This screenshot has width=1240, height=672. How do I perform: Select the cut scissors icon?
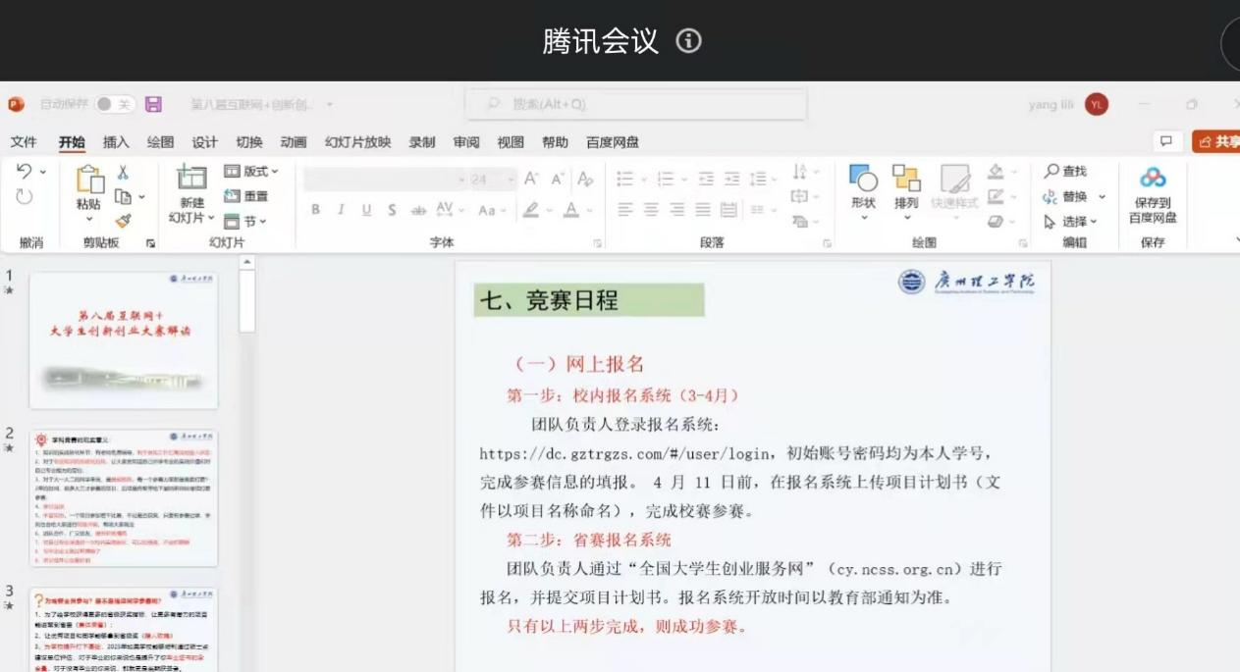(x=123, y=173)
